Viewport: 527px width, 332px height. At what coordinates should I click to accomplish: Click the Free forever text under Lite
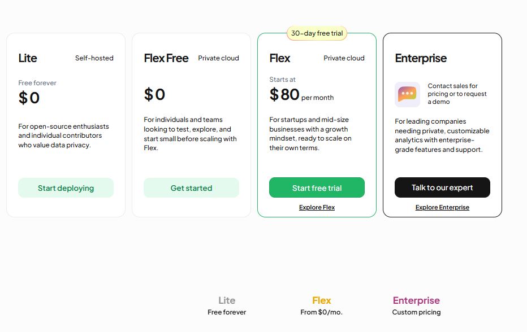tap(37, 82)
